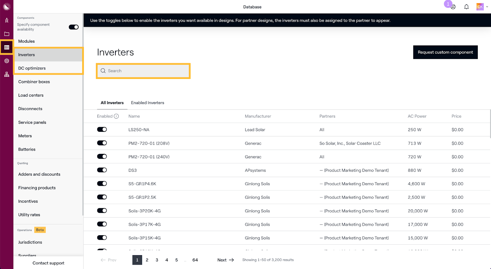Disable the LS250-NA inverter toggle
The height and width of the screenshot is (269, 491).
(102, 130)
